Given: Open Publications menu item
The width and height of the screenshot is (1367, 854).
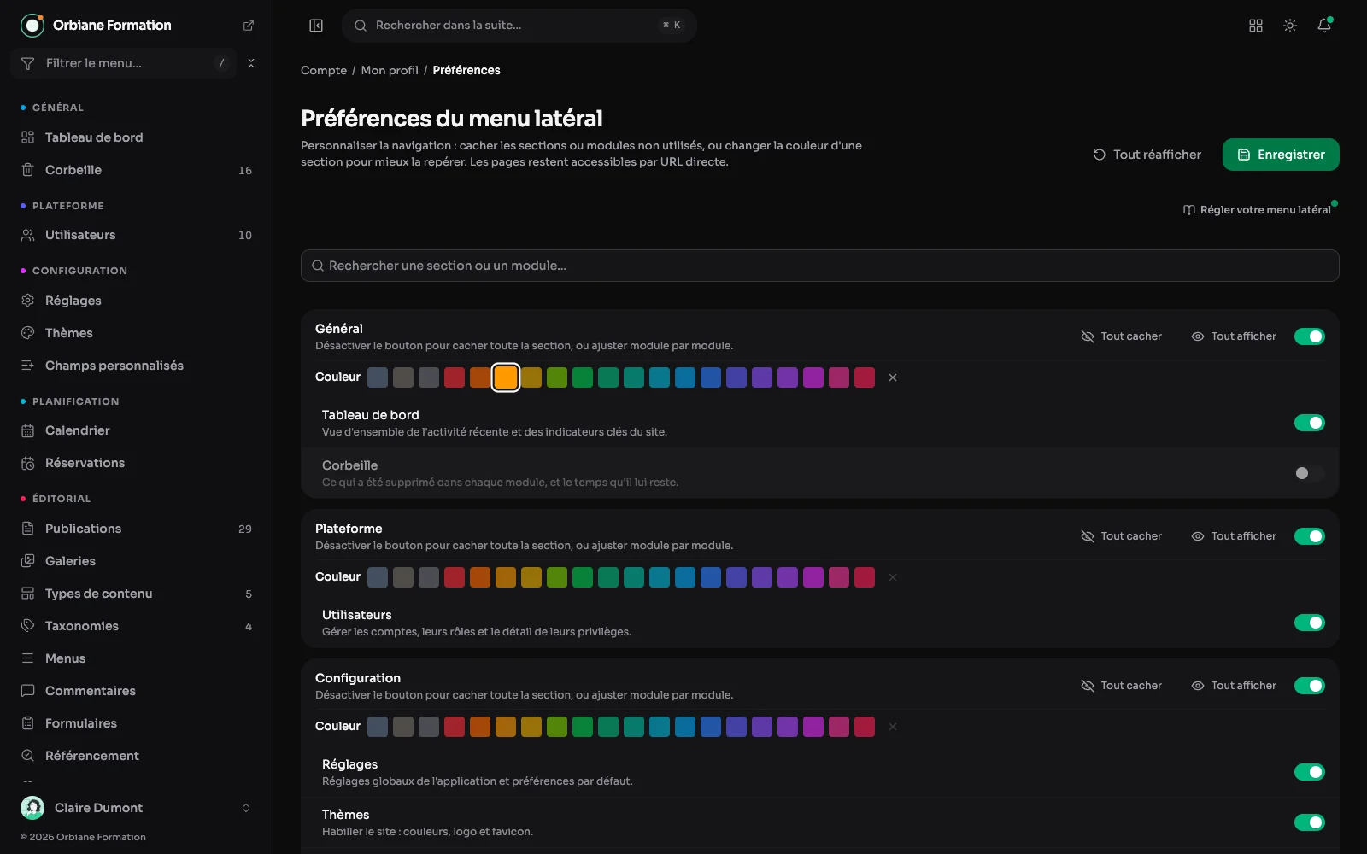Looking at the screenshot, I should [137, 529].
